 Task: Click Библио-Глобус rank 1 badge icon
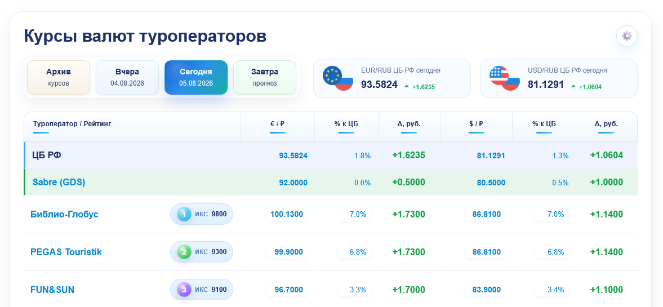click(184, 214)
